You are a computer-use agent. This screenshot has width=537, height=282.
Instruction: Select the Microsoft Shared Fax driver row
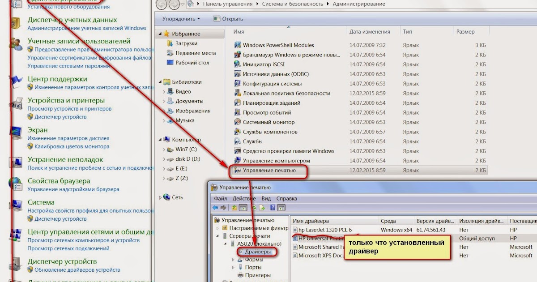[x=413, y=247]
